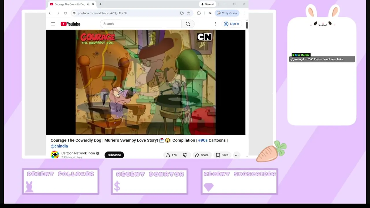The width and height of the screenshot is (370, 208).
Task: Click the Cartoon Network India channel avatar
Action: pos(55,155)
